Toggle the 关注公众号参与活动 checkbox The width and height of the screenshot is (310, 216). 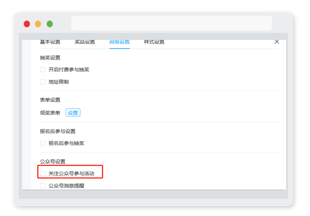point(42,174)
